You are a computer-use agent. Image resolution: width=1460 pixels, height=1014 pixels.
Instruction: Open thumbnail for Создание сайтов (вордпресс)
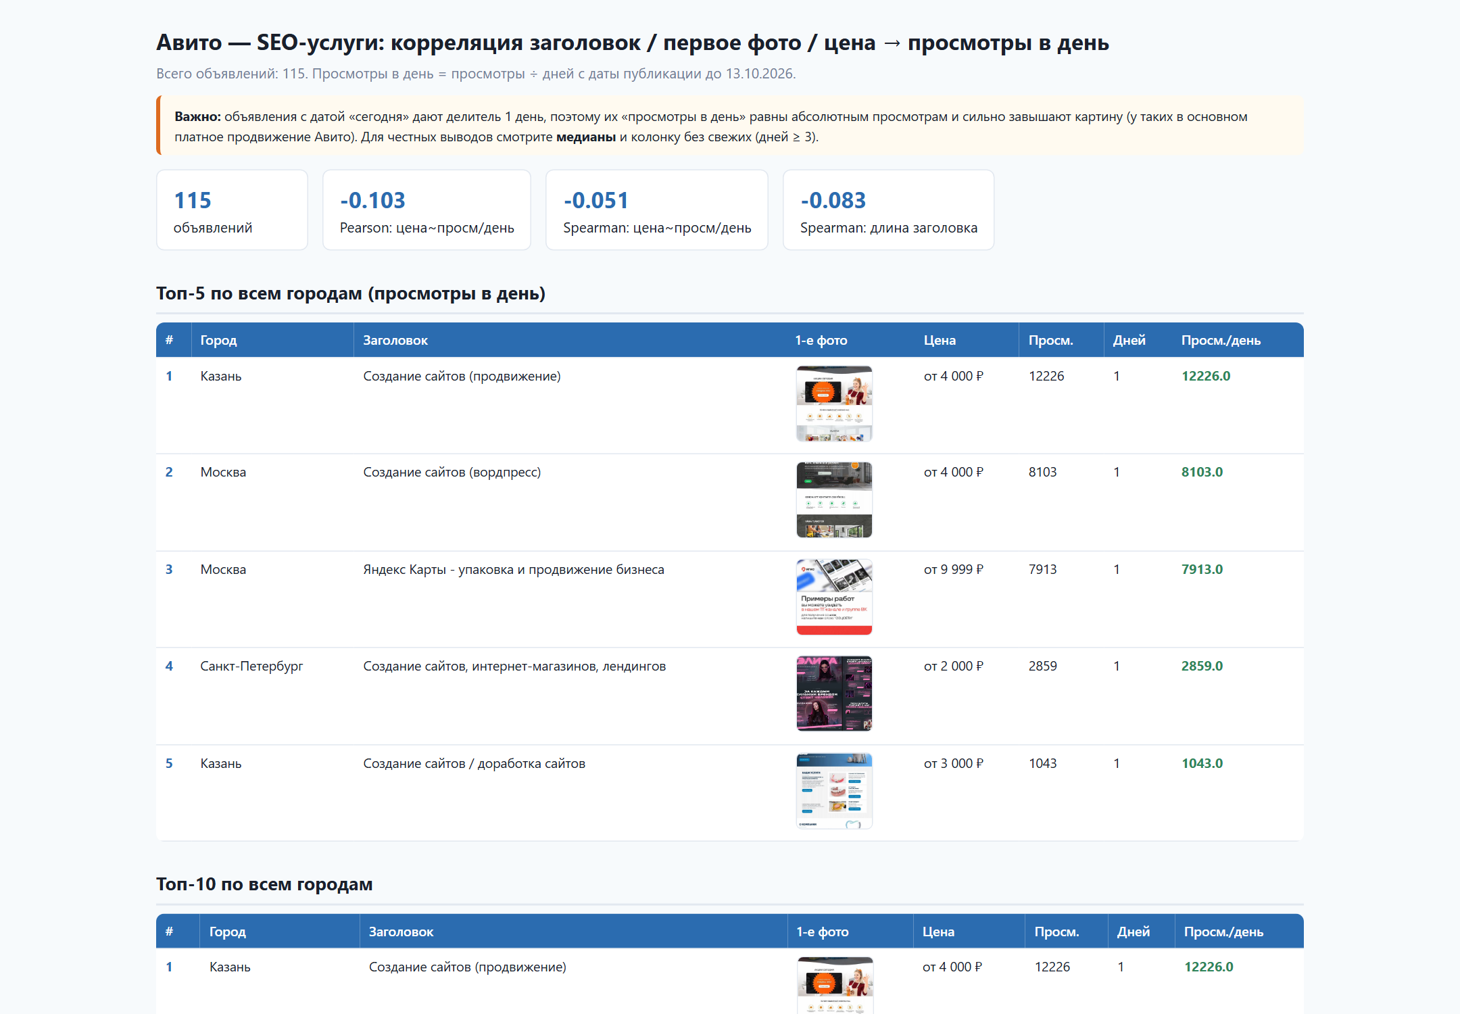tap(834, 500)
